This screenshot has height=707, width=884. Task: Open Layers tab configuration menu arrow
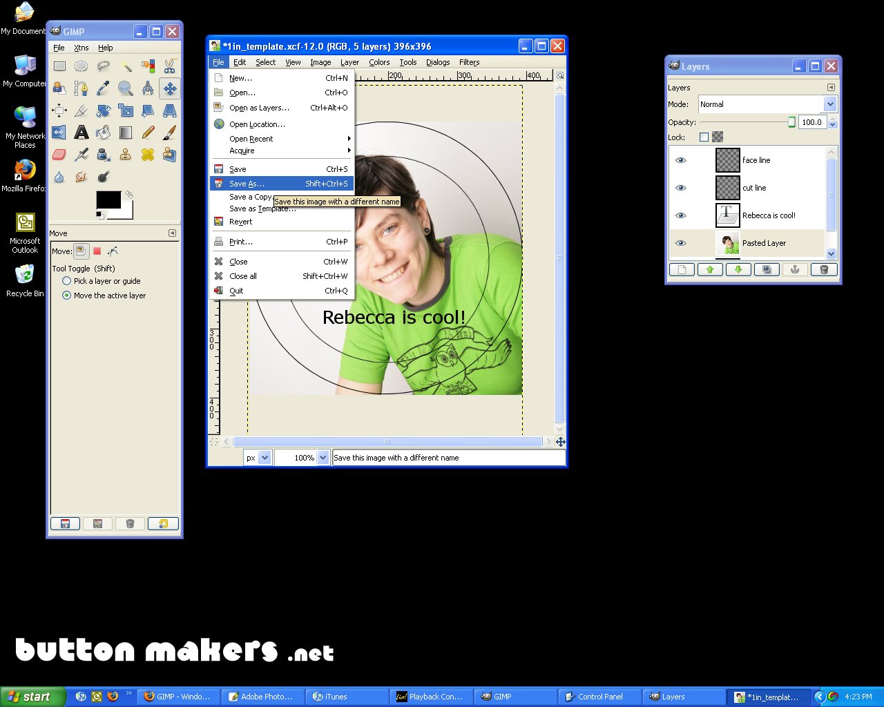coord(831,88)
